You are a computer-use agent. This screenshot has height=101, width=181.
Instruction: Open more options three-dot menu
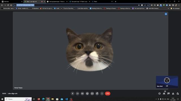pos(102,93)
